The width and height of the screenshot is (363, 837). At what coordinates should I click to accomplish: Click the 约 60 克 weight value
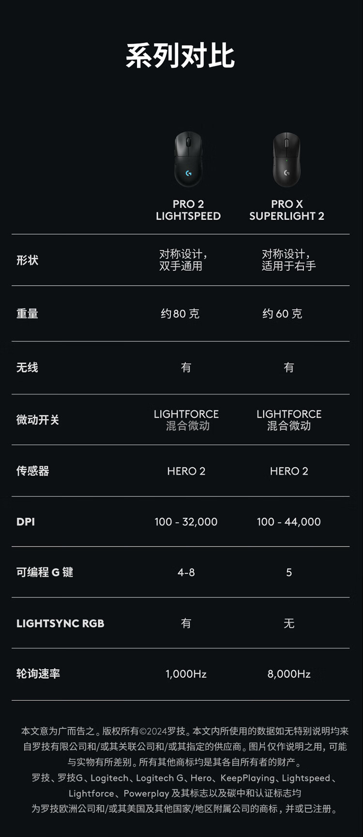(x=282, y=314)
